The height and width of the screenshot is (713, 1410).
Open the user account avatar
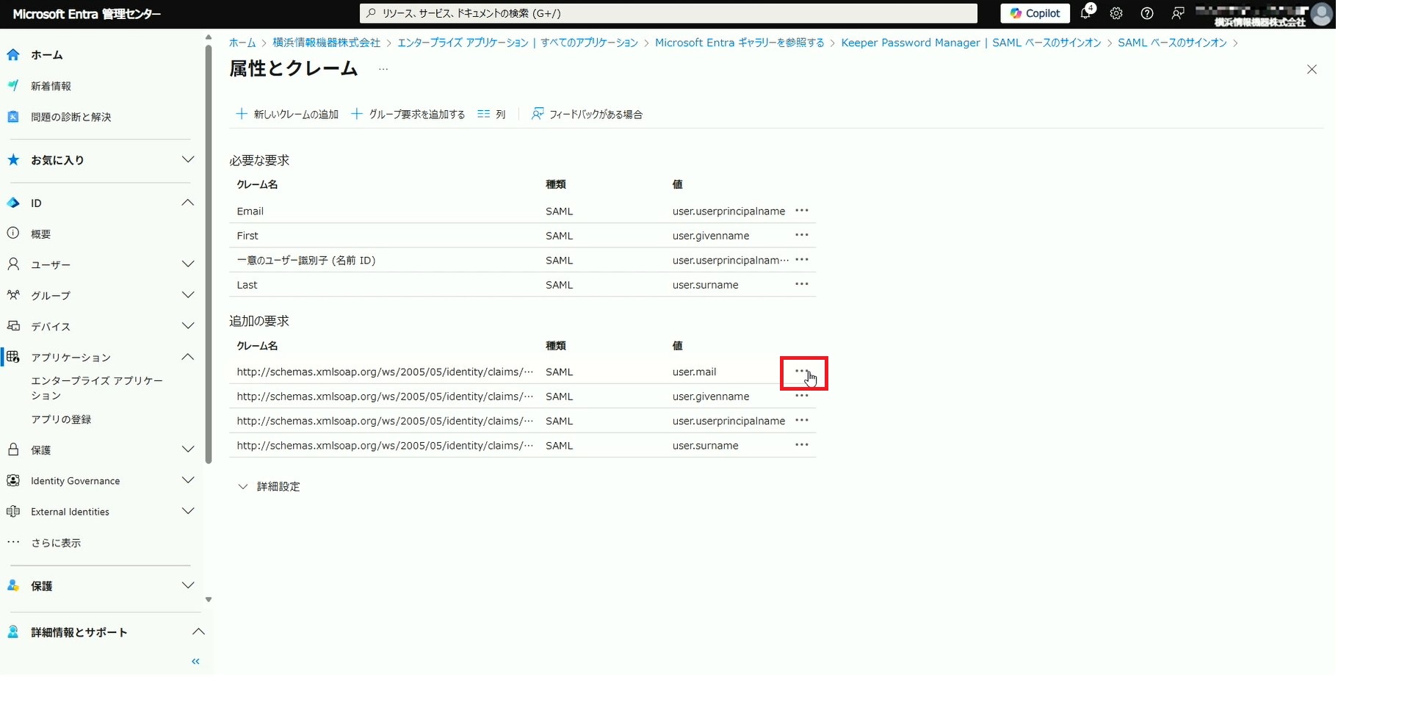coord(1322,14)
